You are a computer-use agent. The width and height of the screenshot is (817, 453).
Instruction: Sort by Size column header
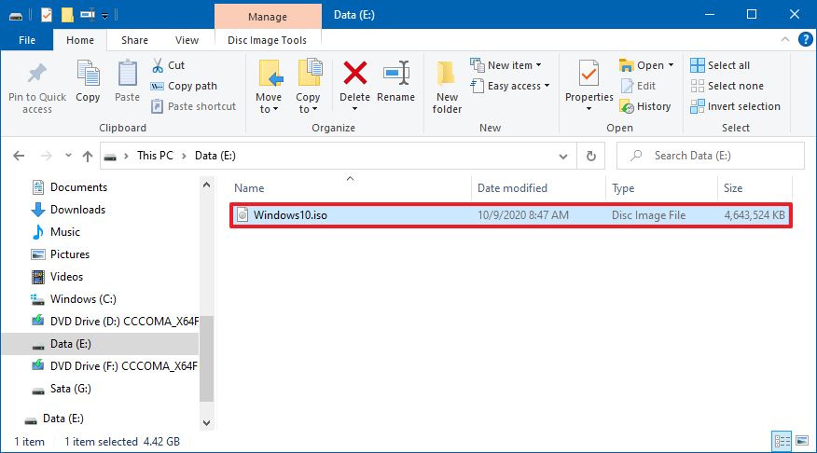click(x=755, y=188)
